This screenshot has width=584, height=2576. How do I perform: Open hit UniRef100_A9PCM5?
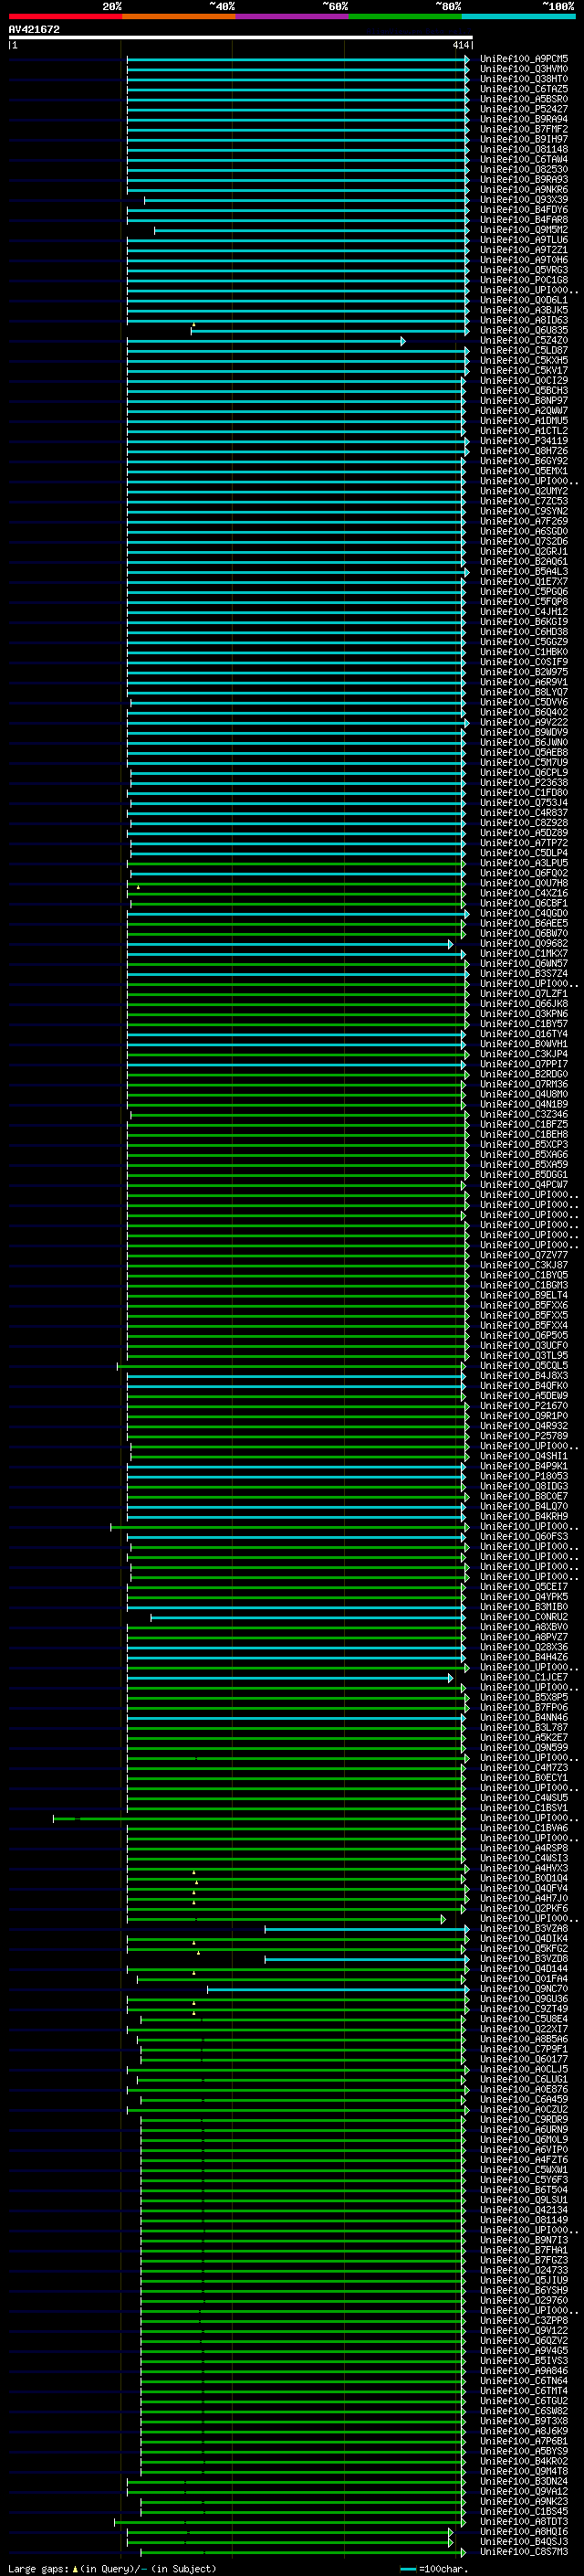click(x=524, y=59)
